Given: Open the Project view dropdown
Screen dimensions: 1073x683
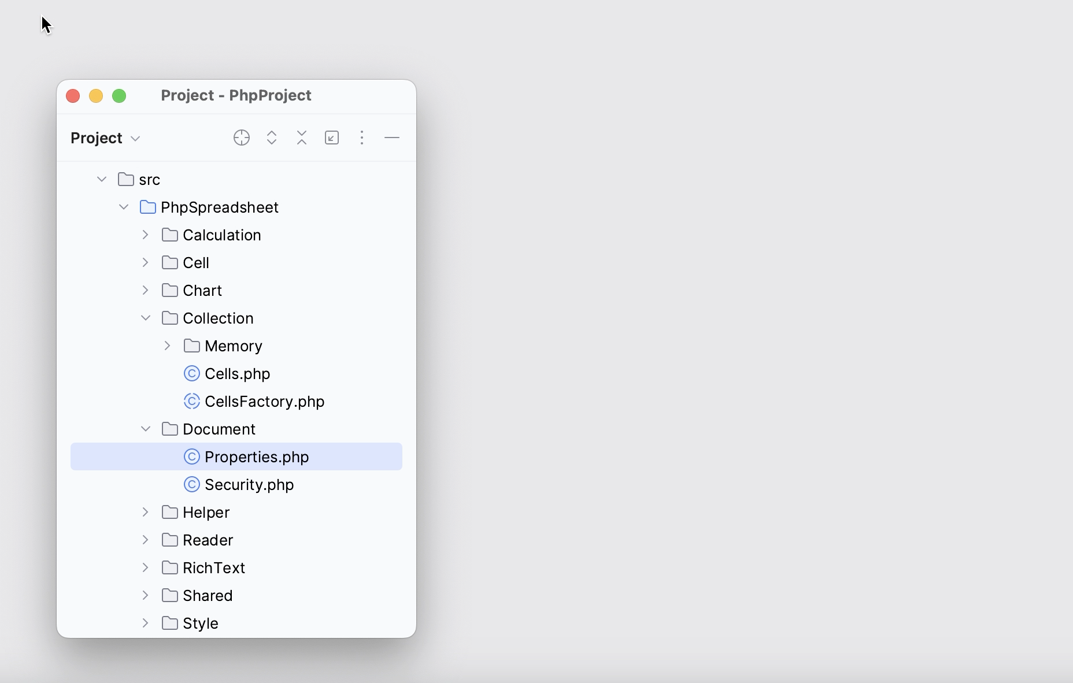Looking at the screenshot, I should click(105, 138).
